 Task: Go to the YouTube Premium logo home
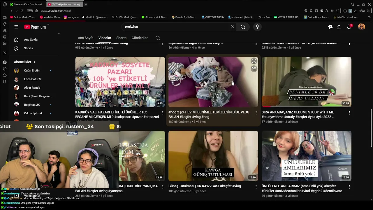[x=35, y=27]
